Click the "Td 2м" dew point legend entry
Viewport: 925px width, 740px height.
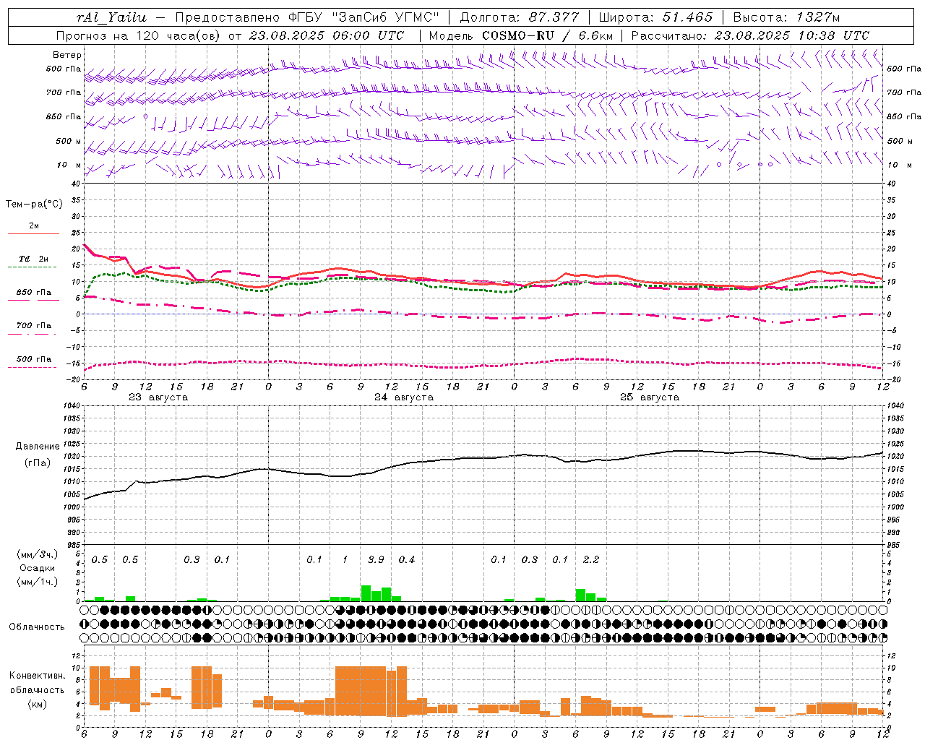pos(33,259)
